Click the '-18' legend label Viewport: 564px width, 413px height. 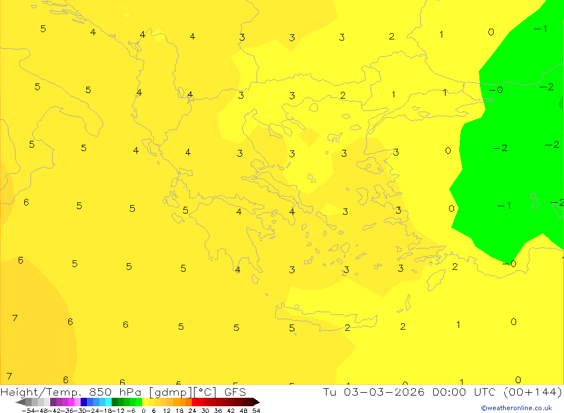(x=106, y=411)
